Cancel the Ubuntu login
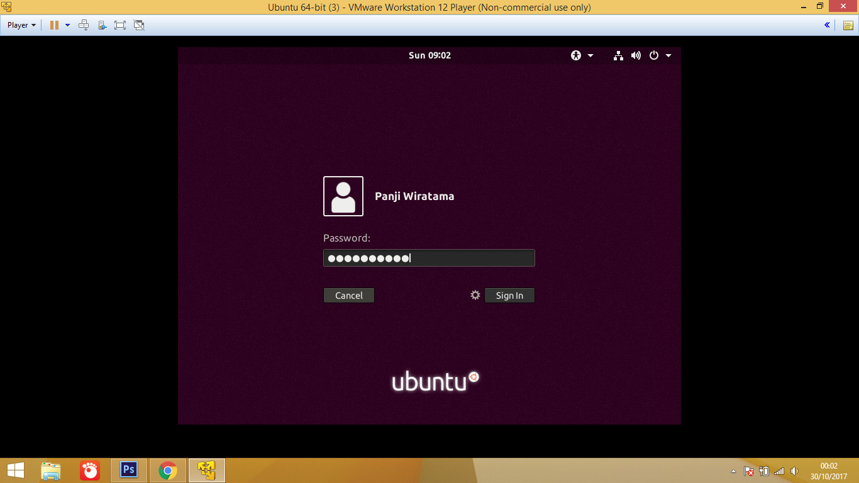 coord(349,296)
